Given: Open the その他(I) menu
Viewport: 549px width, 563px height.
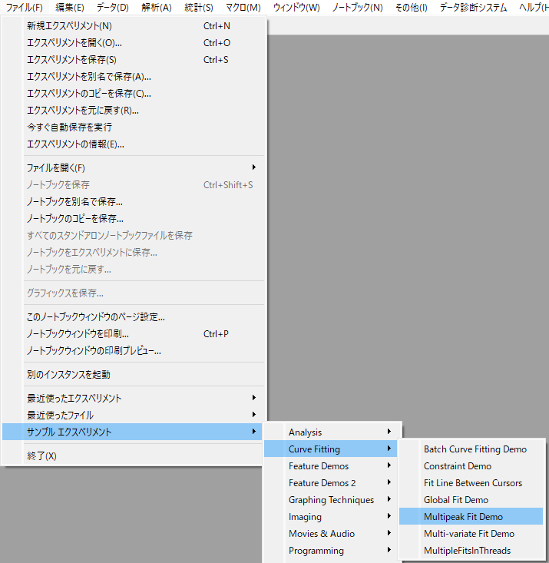Looking at the screenshot, I should coord(412,7).
